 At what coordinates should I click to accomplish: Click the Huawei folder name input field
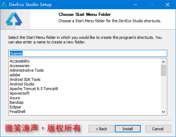[88, 53]
